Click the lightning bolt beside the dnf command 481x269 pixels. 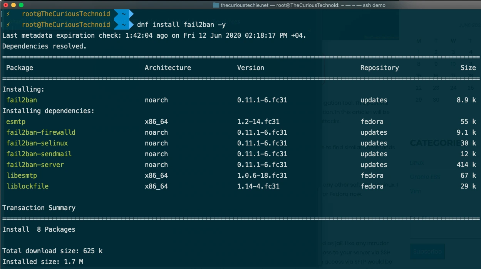8,25
